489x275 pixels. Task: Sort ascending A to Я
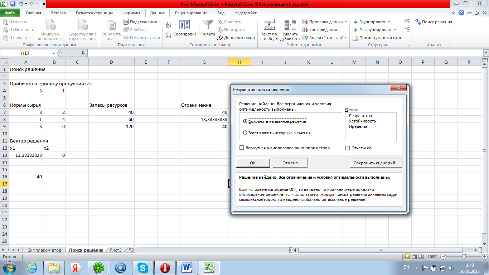pos(169,25)
